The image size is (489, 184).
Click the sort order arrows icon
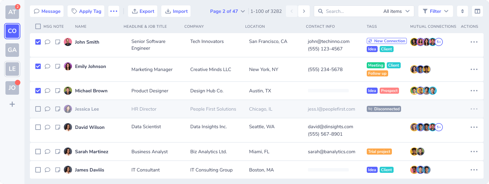click(x=462, y=11)
